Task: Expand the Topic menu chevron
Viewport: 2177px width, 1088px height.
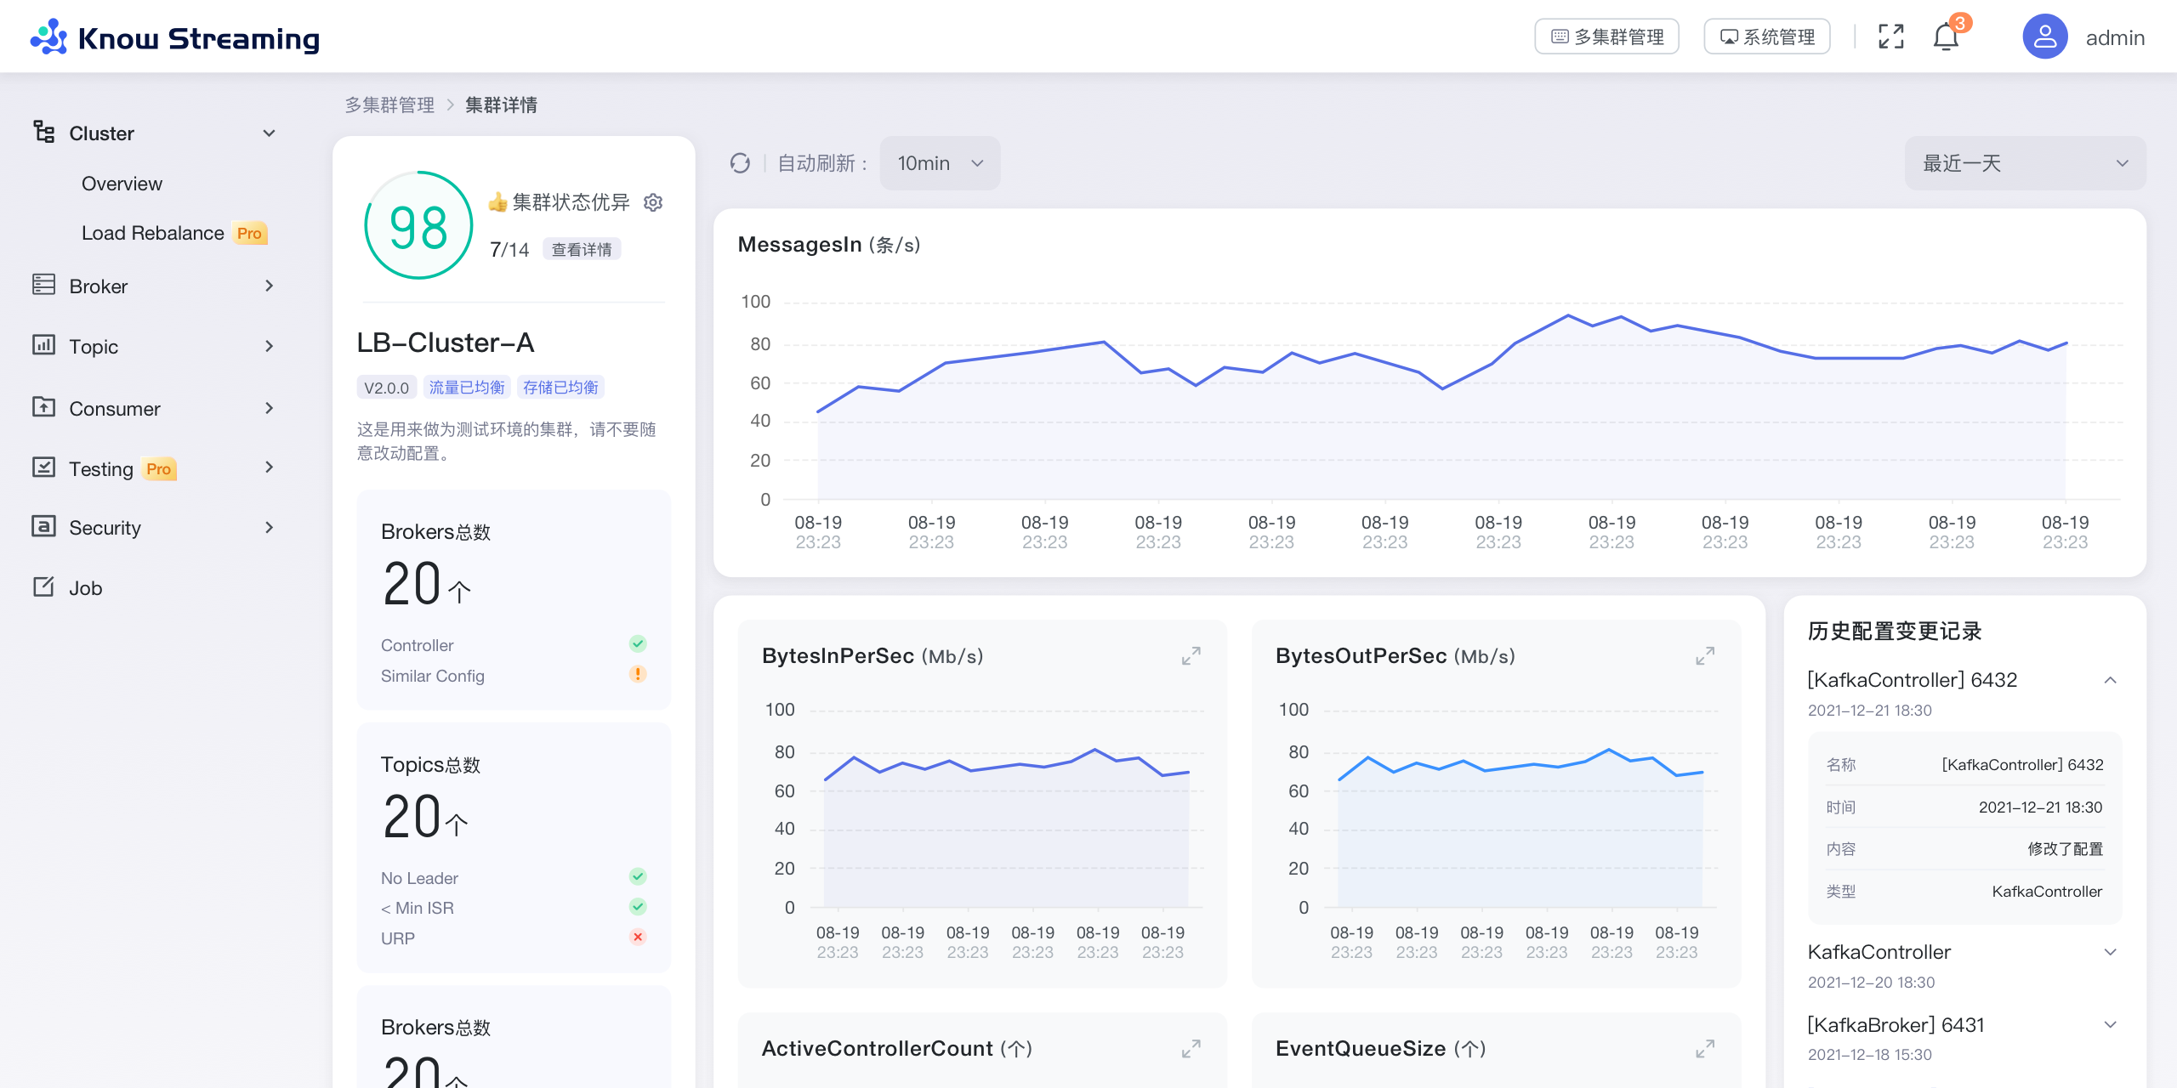Action: coord(269,346)
